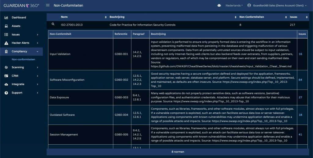Click the Paragraaf column header
313x158 pixels.
(138, 34)
